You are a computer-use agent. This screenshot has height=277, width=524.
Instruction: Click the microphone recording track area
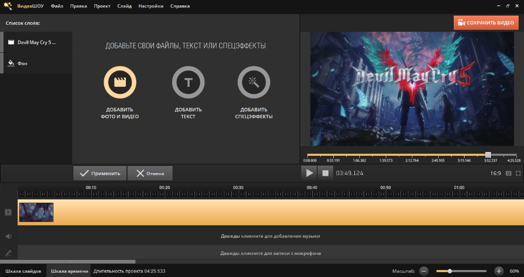(270, 253)
